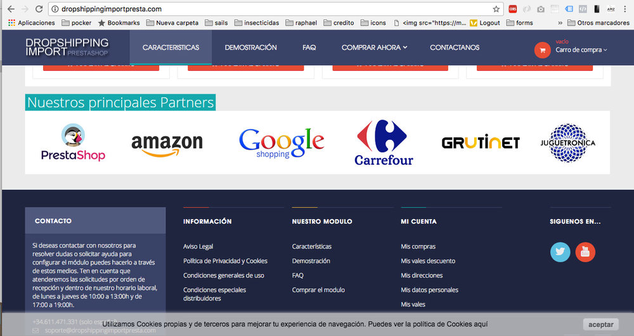The image size is (634, 336).
Task: Open the icons bookmark folder
Action: 373,23
